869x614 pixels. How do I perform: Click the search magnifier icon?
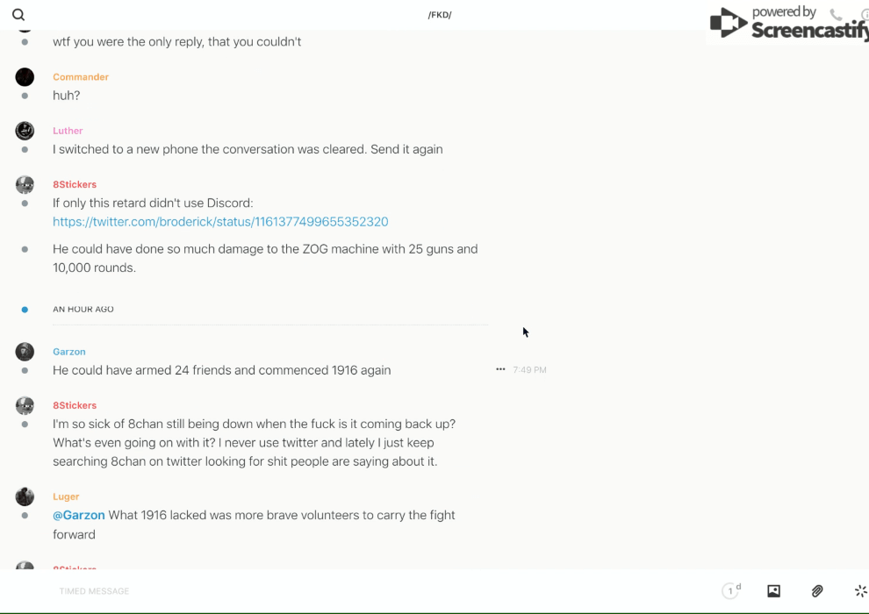tap(18, 15)
